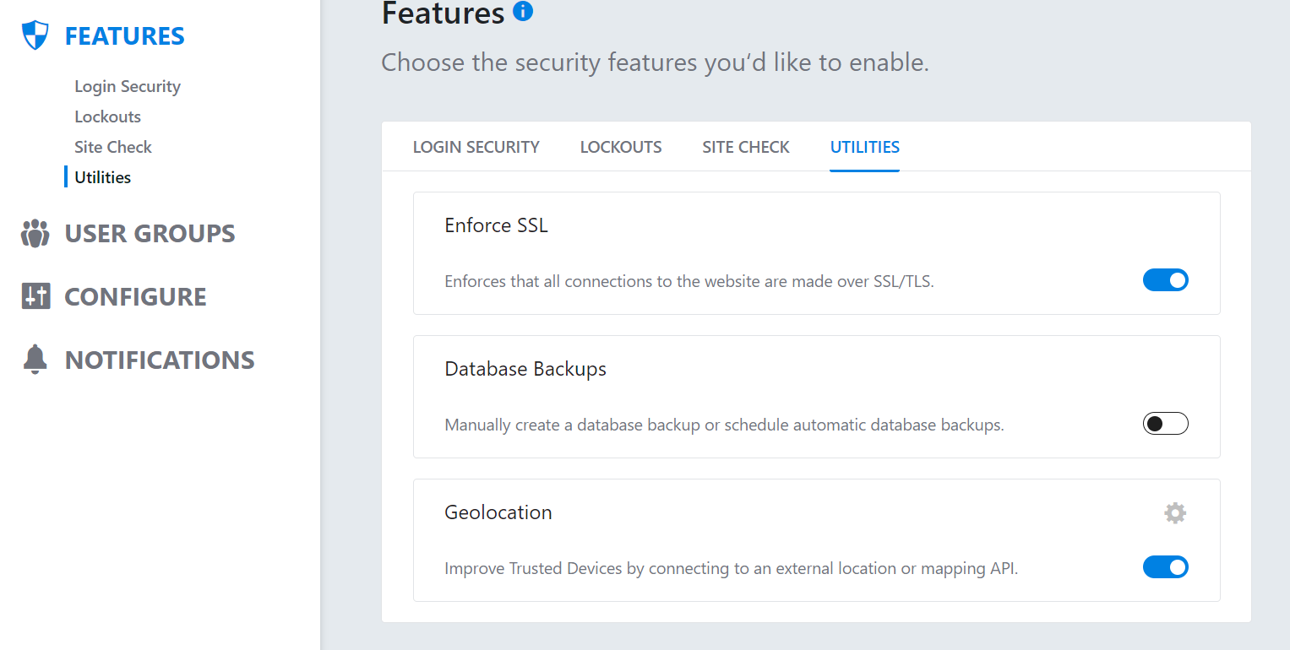
Task: Click the Features shield icon
Action: pyautogui.click(x=35, y=35)
